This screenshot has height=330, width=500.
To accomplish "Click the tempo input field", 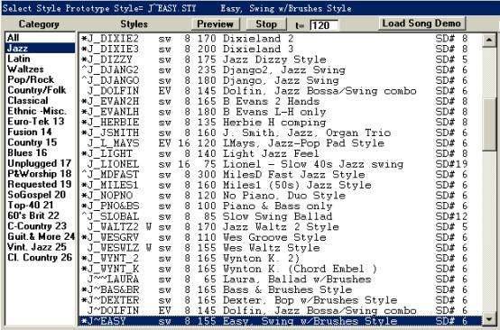I will [x=324, y=25].
